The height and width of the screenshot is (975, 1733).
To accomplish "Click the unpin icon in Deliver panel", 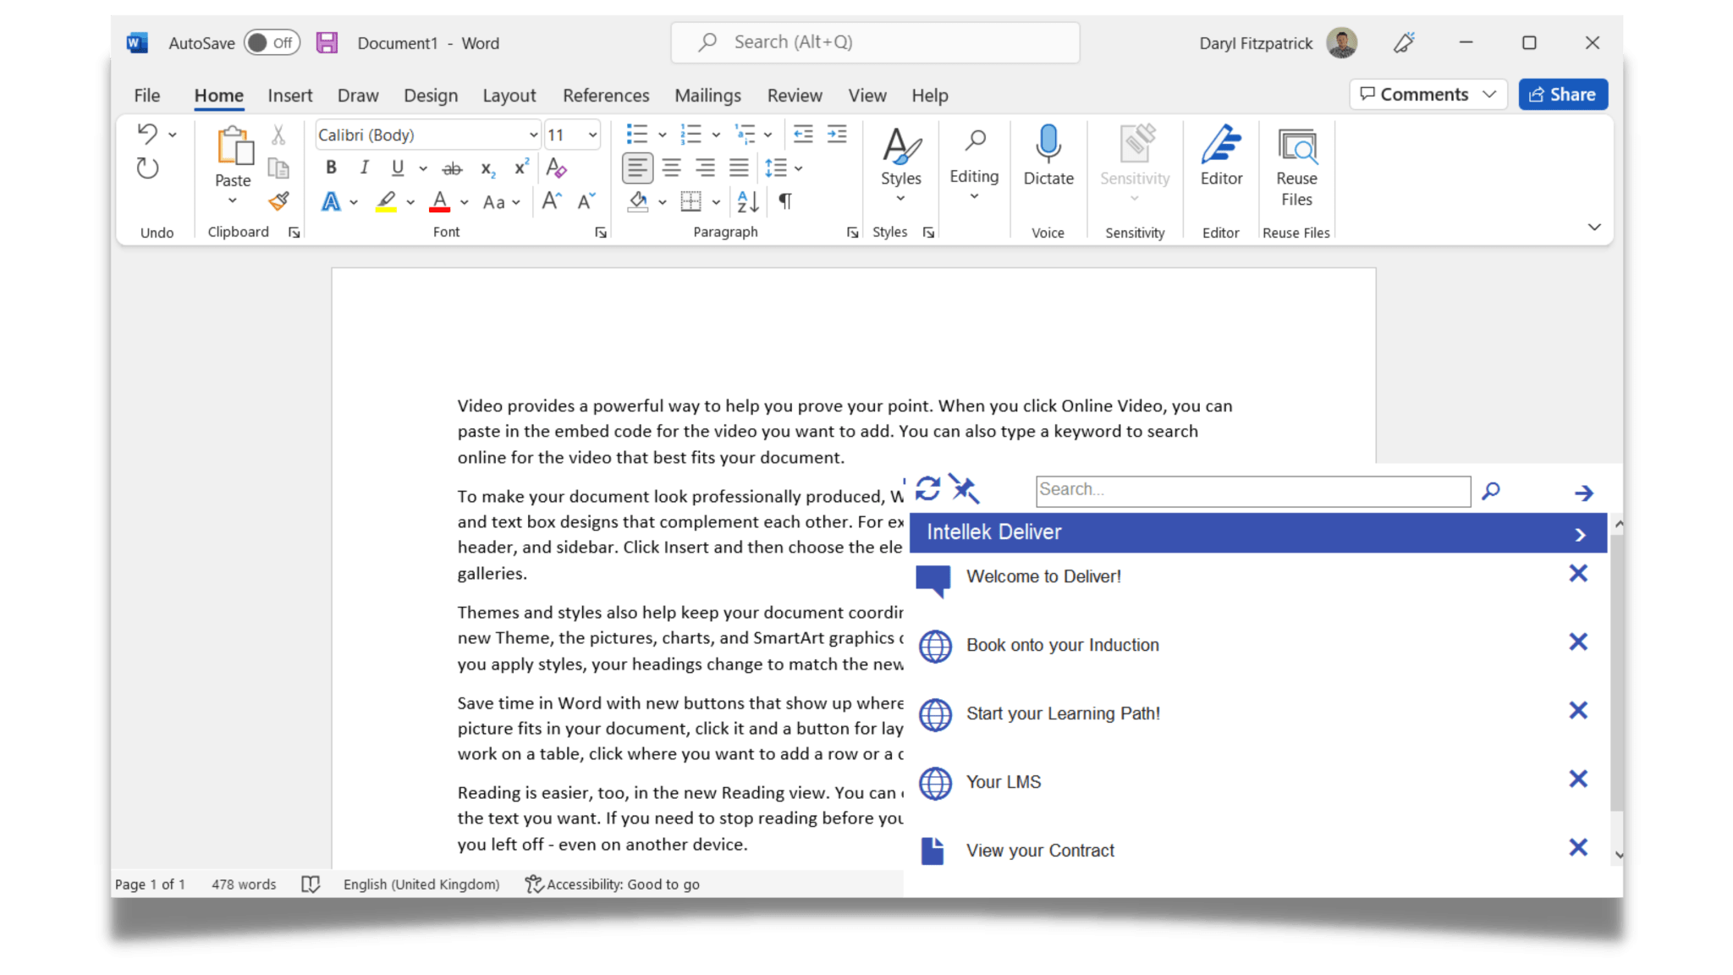I will pyautogui.click(x=964, y=488).
